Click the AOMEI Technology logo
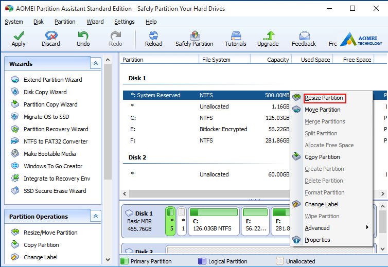Viewport: 388px width, 267px height. coord(362,40)
